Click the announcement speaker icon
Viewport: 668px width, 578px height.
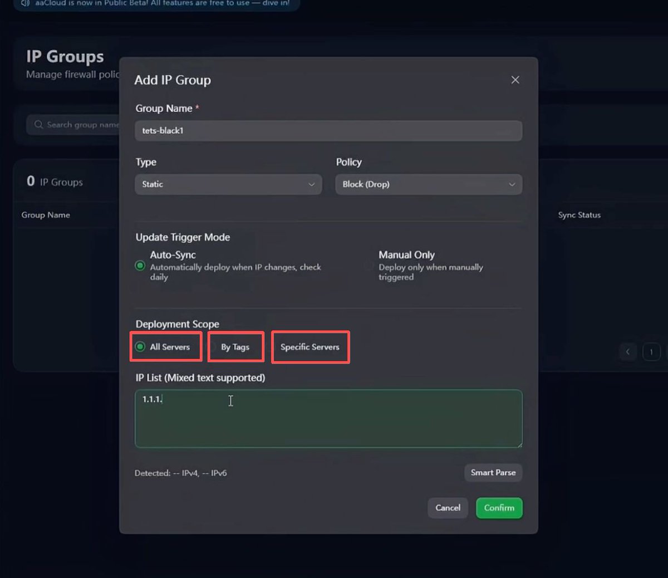coord(25,3)
